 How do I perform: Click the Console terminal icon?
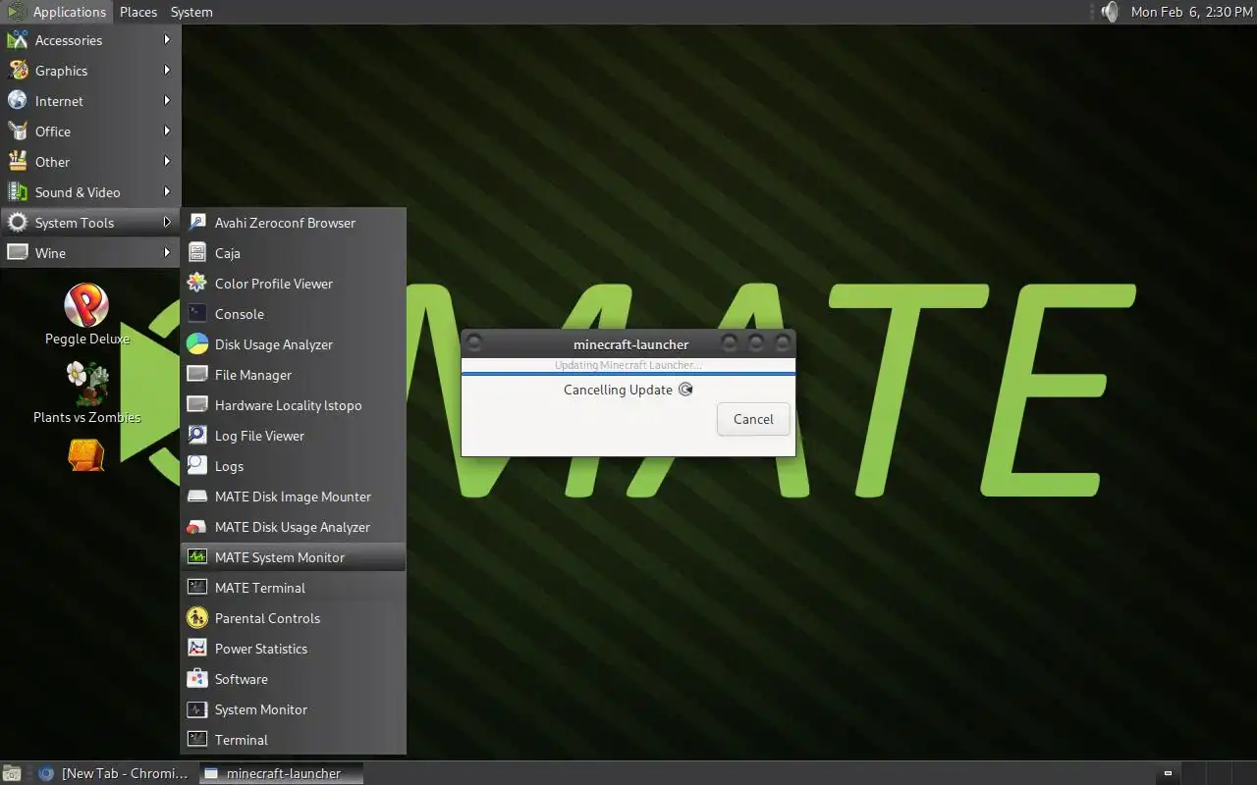pos(197,314)
